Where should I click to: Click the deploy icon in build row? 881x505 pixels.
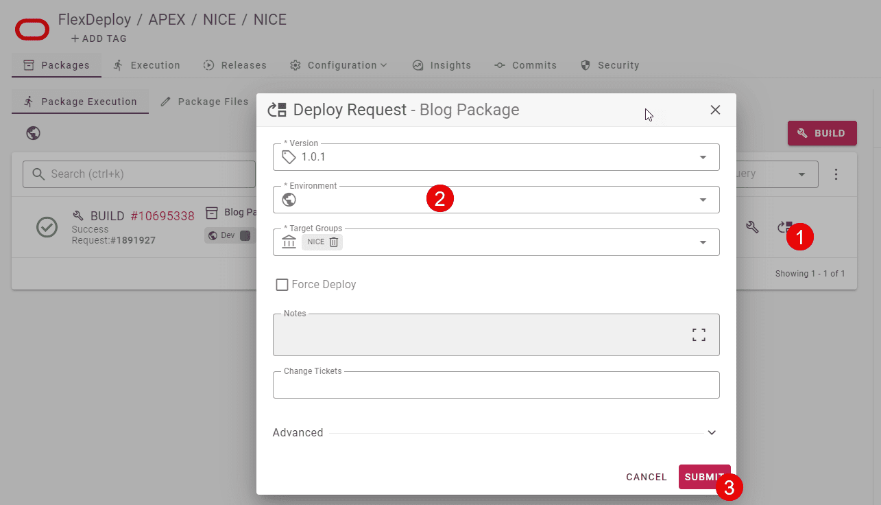click(784, 227)
